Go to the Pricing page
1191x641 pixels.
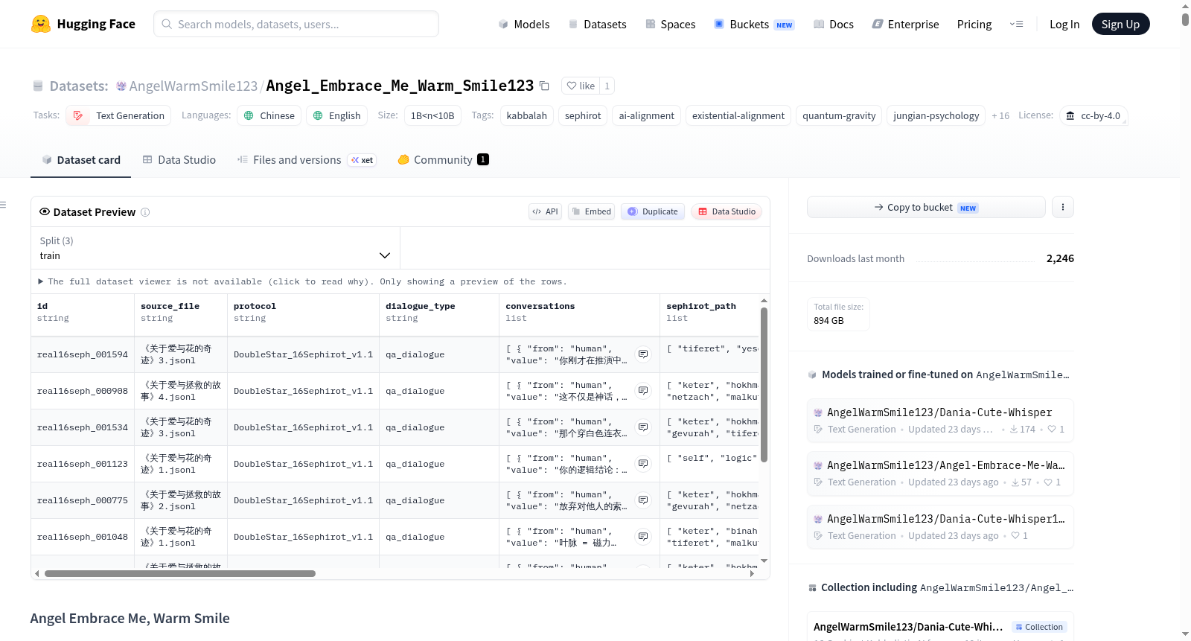pos(974,24)
